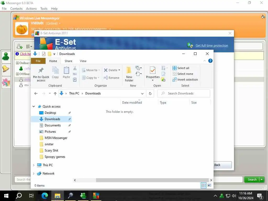The height and width of the screenshot is (201, 268).
Task: Open the File tab in Explorer
Action: tap(38, 61)
